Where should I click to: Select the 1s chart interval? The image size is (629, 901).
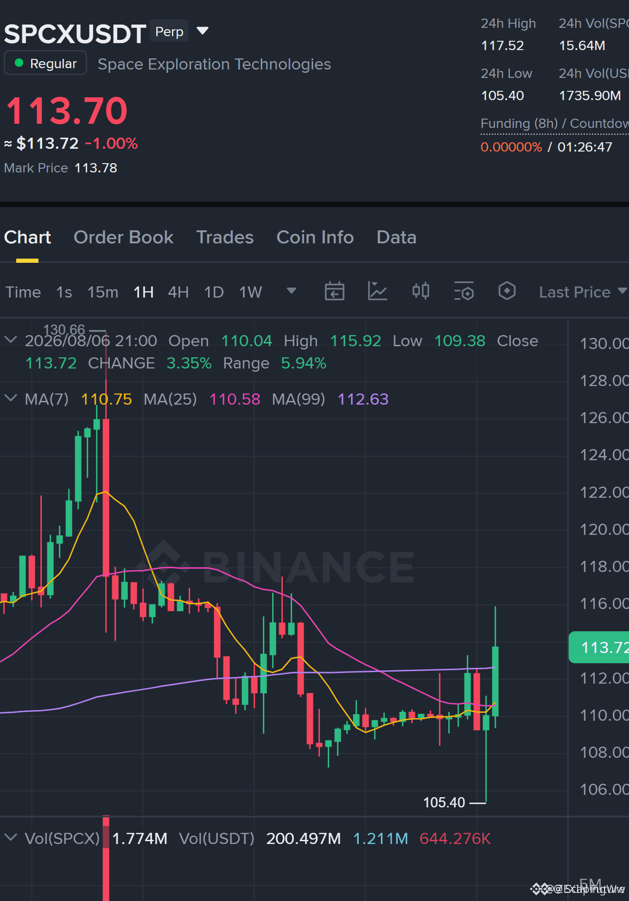pos(64,292)
